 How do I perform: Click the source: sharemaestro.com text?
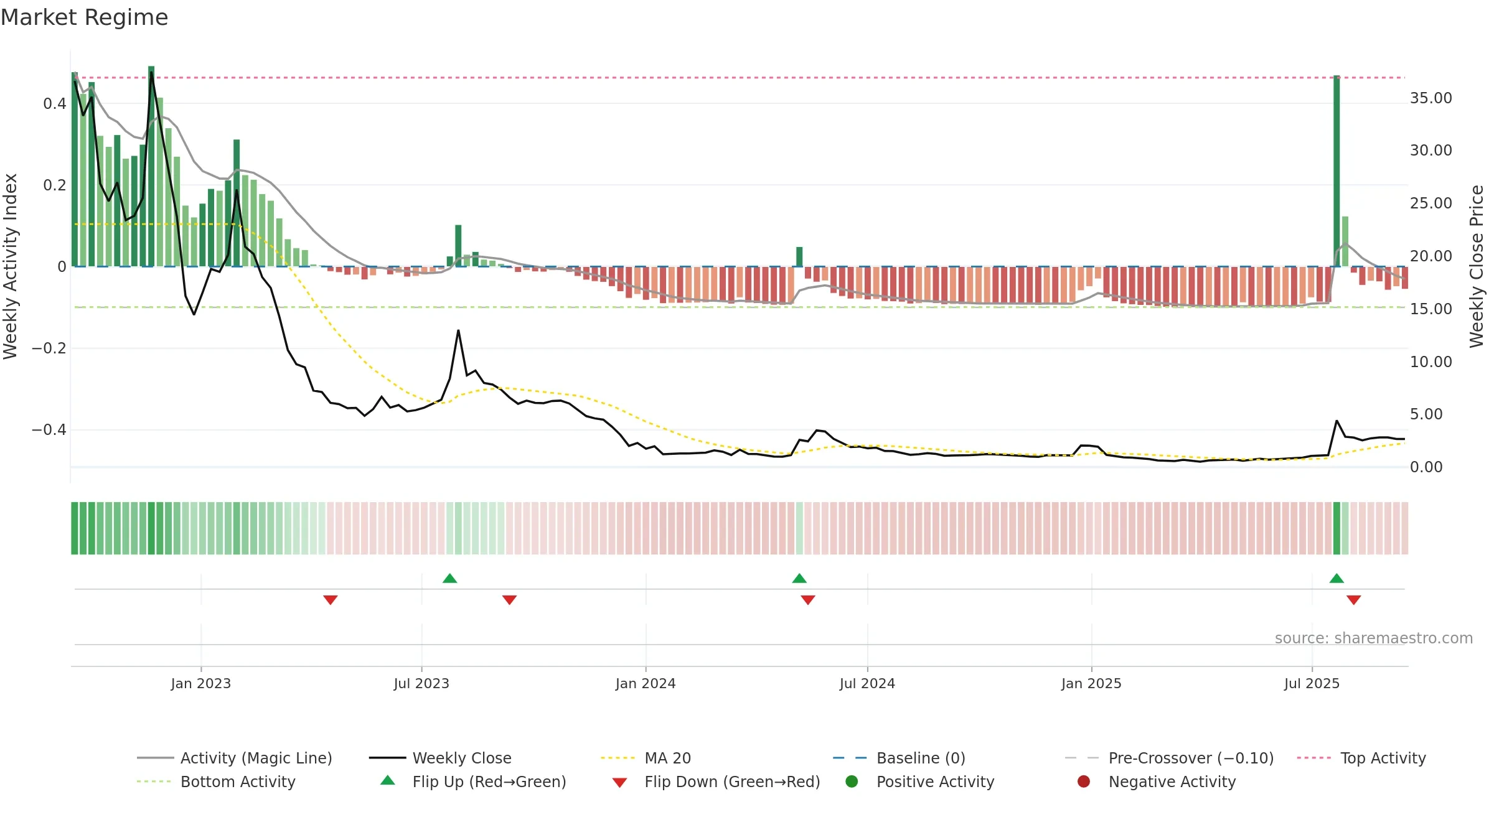(1374, 638)
